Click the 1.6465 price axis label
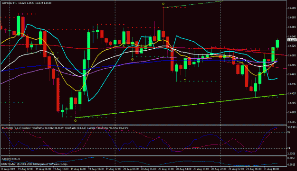The height and width of the screenshot is (171, 297). (292, 74)
